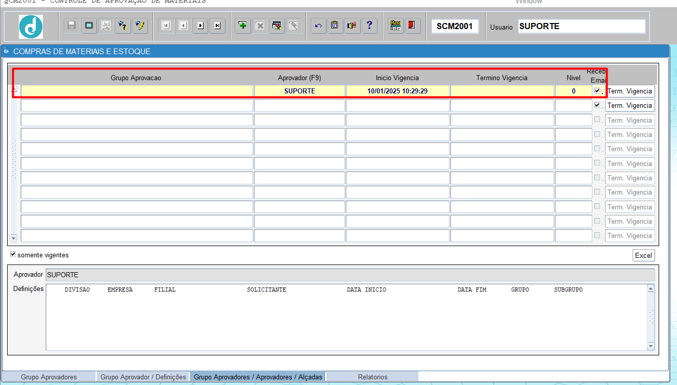
Task: Click the 'Grupo Aprovacao' column header
Action: click(136, 78)
